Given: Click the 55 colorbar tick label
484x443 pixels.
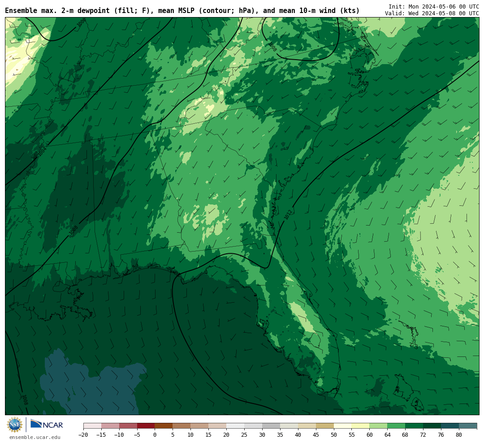Looking at the screenshot, I should point(352,434).
